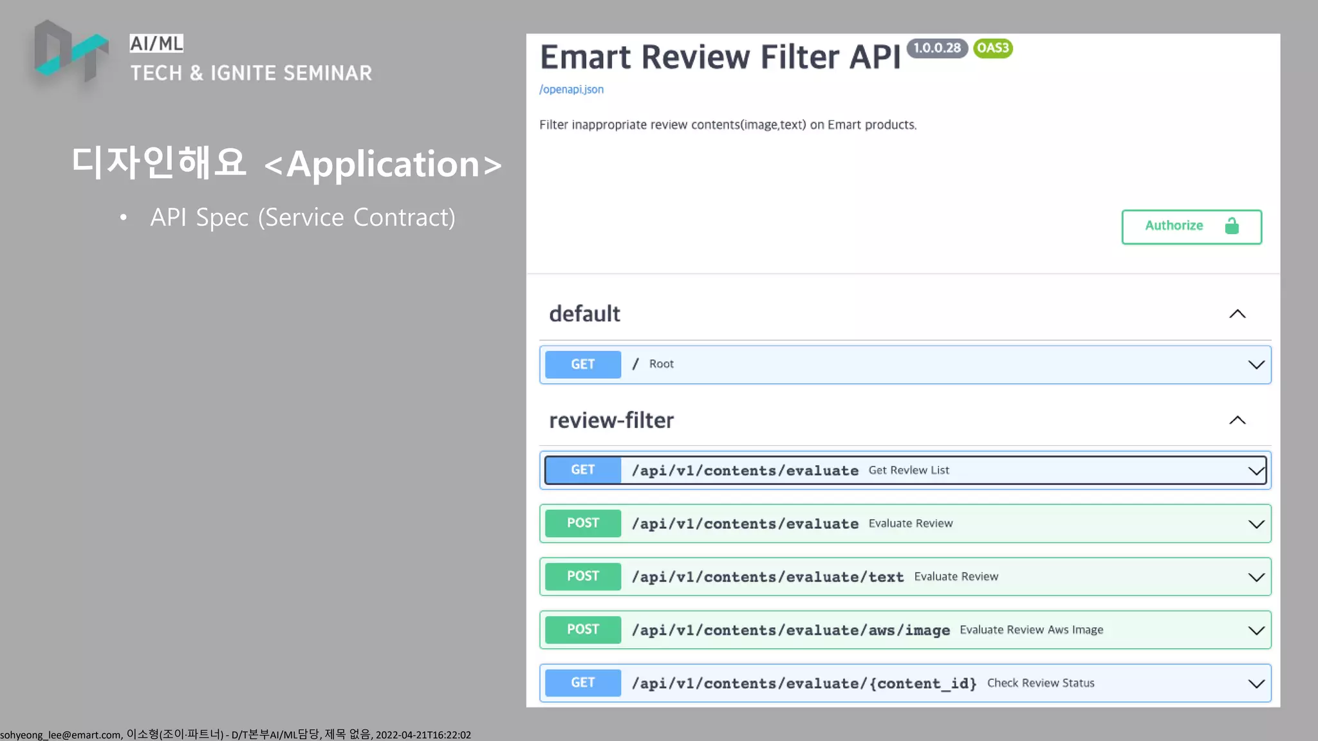Click POST badge for evaluate/text
1318x741 pixels.
pos(582,576)
